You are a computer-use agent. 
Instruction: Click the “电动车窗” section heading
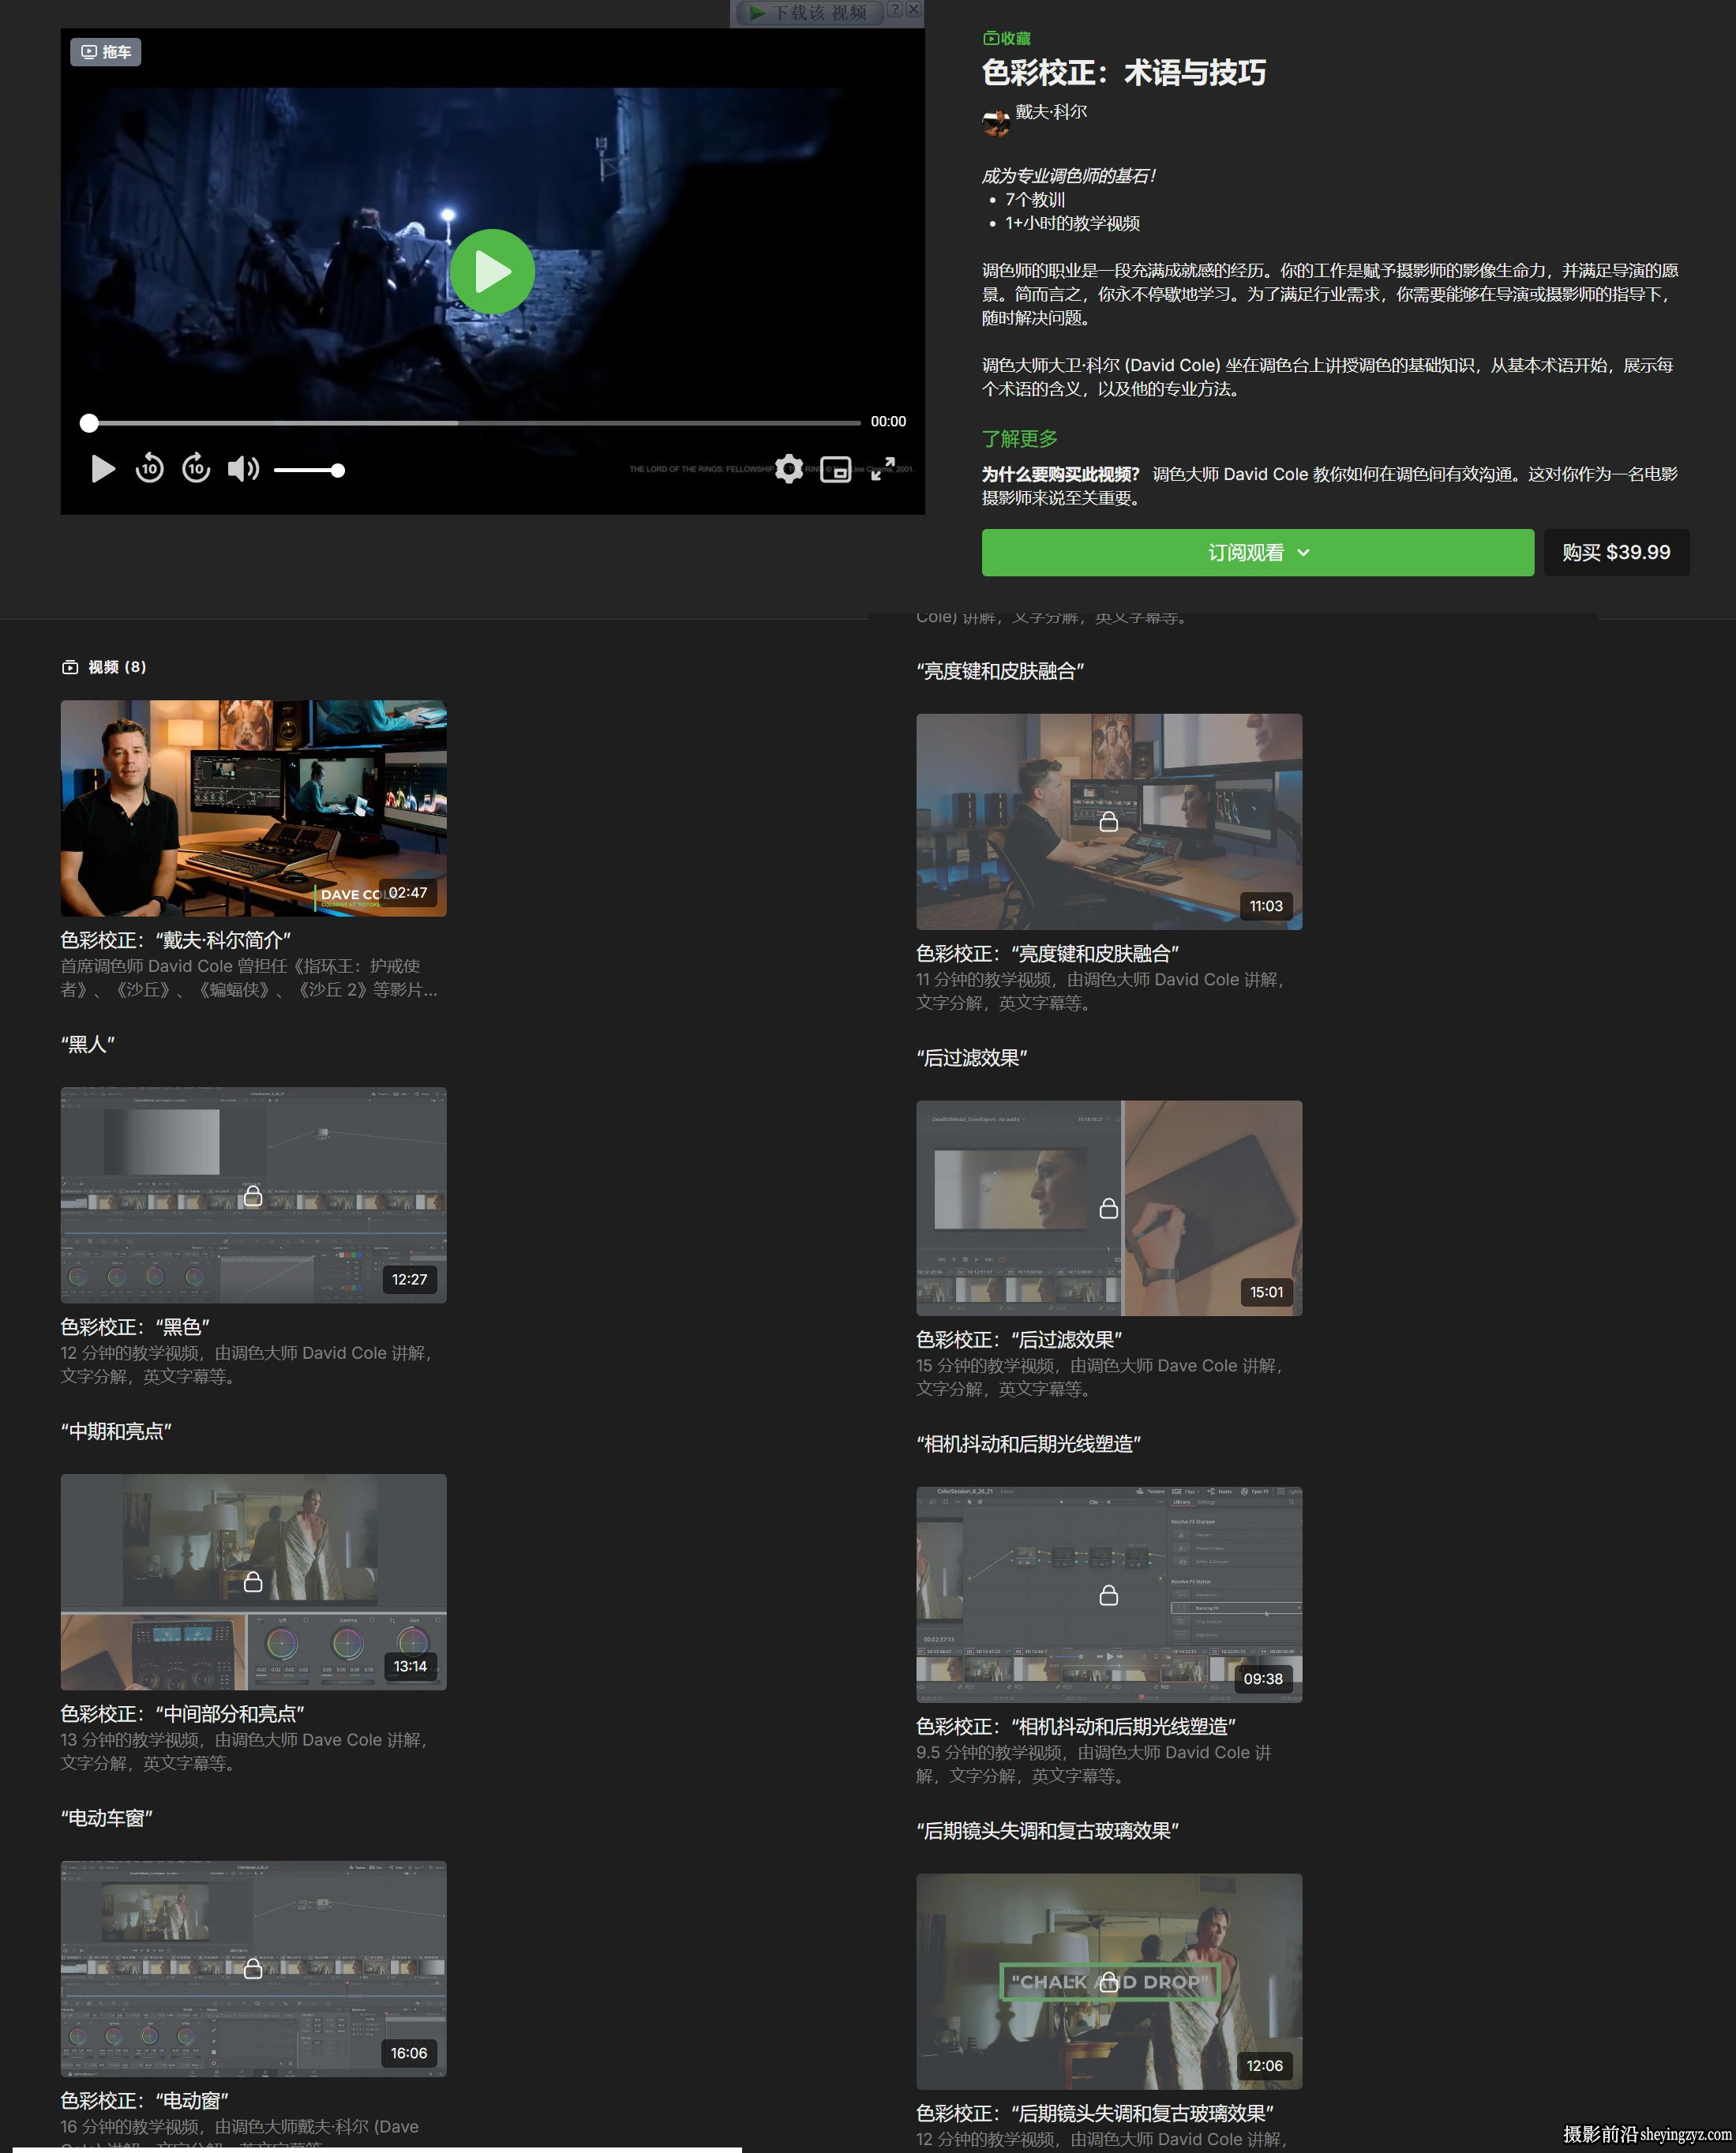pyautogui.click(x=107, y=1818)
